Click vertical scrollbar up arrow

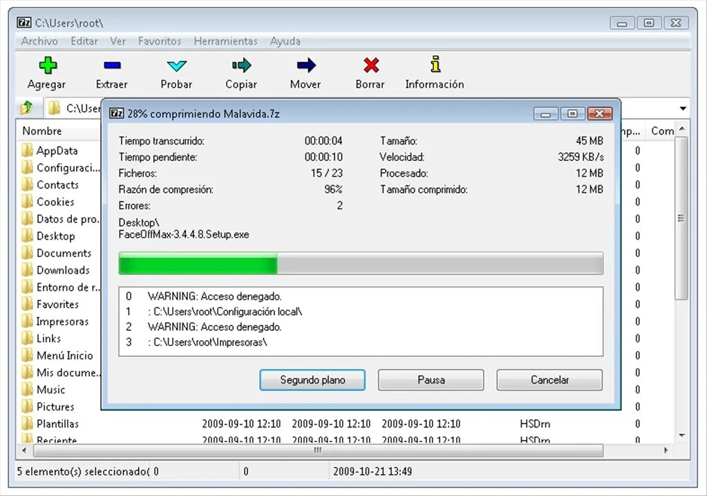682,129
